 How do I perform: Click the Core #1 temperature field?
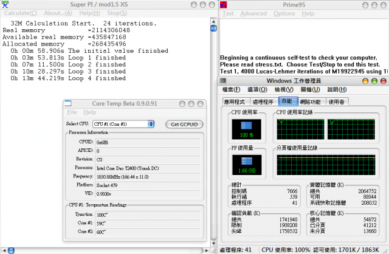(x=148, y=223)
